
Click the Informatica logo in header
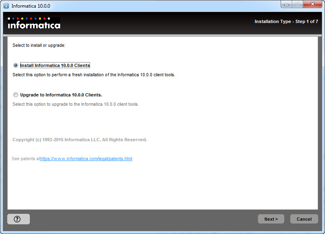[34, 23]
